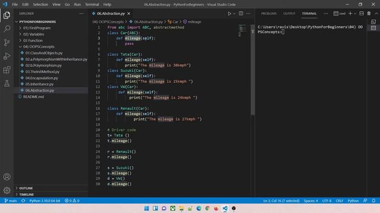Split the editor to the right
This screenshot has height=213, width=380.
[241, 14]
